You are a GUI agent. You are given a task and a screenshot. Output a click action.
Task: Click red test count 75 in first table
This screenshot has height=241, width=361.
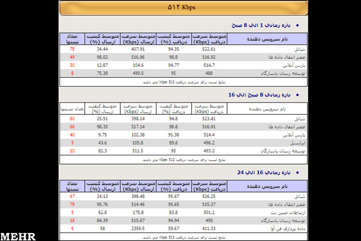72,49
